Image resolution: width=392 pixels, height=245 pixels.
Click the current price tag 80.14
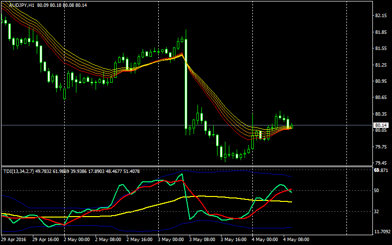click(x=379, y=125)
